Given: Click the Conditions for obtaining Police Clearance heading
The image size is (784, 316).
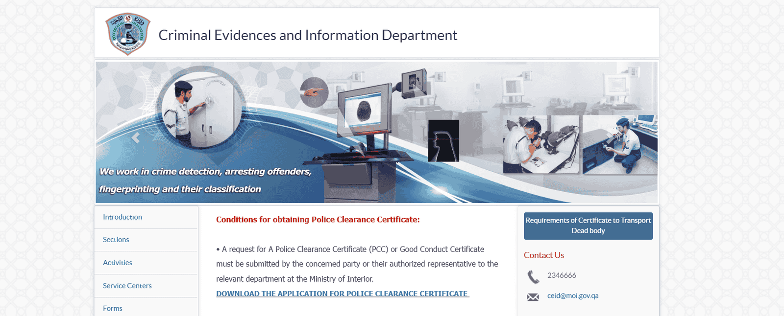Looking at the screenshot, I should [x=318, y=220].
